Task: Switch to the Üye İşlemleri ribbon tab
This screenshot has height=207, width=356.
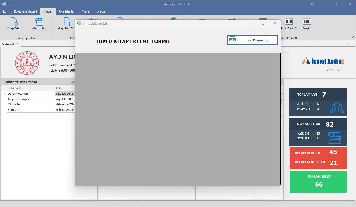Action: [67, 11]
